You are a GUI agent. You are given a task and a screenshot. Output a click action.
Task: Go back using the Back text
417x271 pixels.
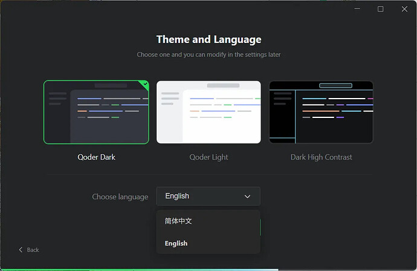(x=33, y=250)
